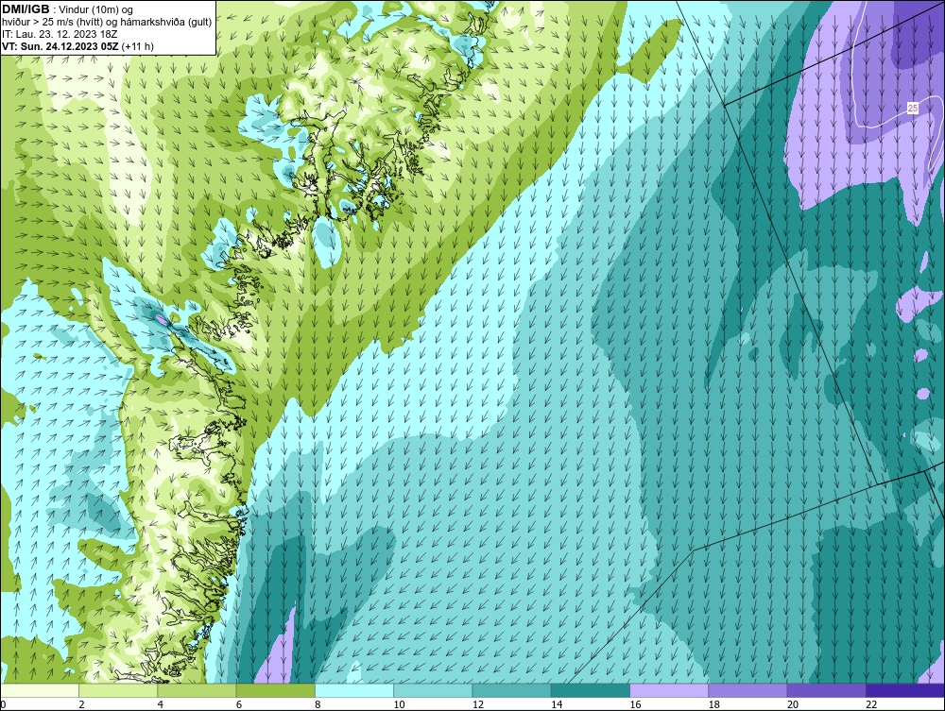Click the DMI/IGB title text
The height and width of the screenshot is (711, 945).
(x=26, y=9)
